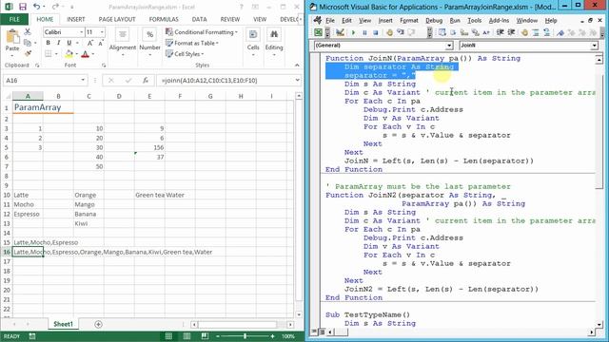Collapse the Excel ribbon with chevron

click(297, 66)
